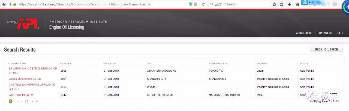Open Castrol (Shenzhen) Co. Ltd link
Screen dimensions: 349x111
click(x=25, y=79)
